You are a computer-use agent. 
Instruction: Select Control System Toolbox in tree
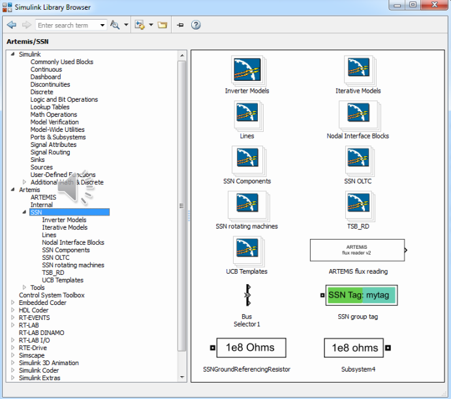tap(52, 295)
